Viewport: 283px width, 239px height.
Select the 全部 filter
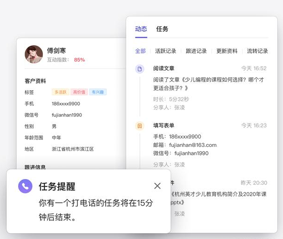[140, 51]
